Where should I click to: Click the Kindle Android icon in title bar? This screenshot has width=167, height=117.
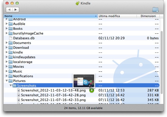tap(77, 3)
